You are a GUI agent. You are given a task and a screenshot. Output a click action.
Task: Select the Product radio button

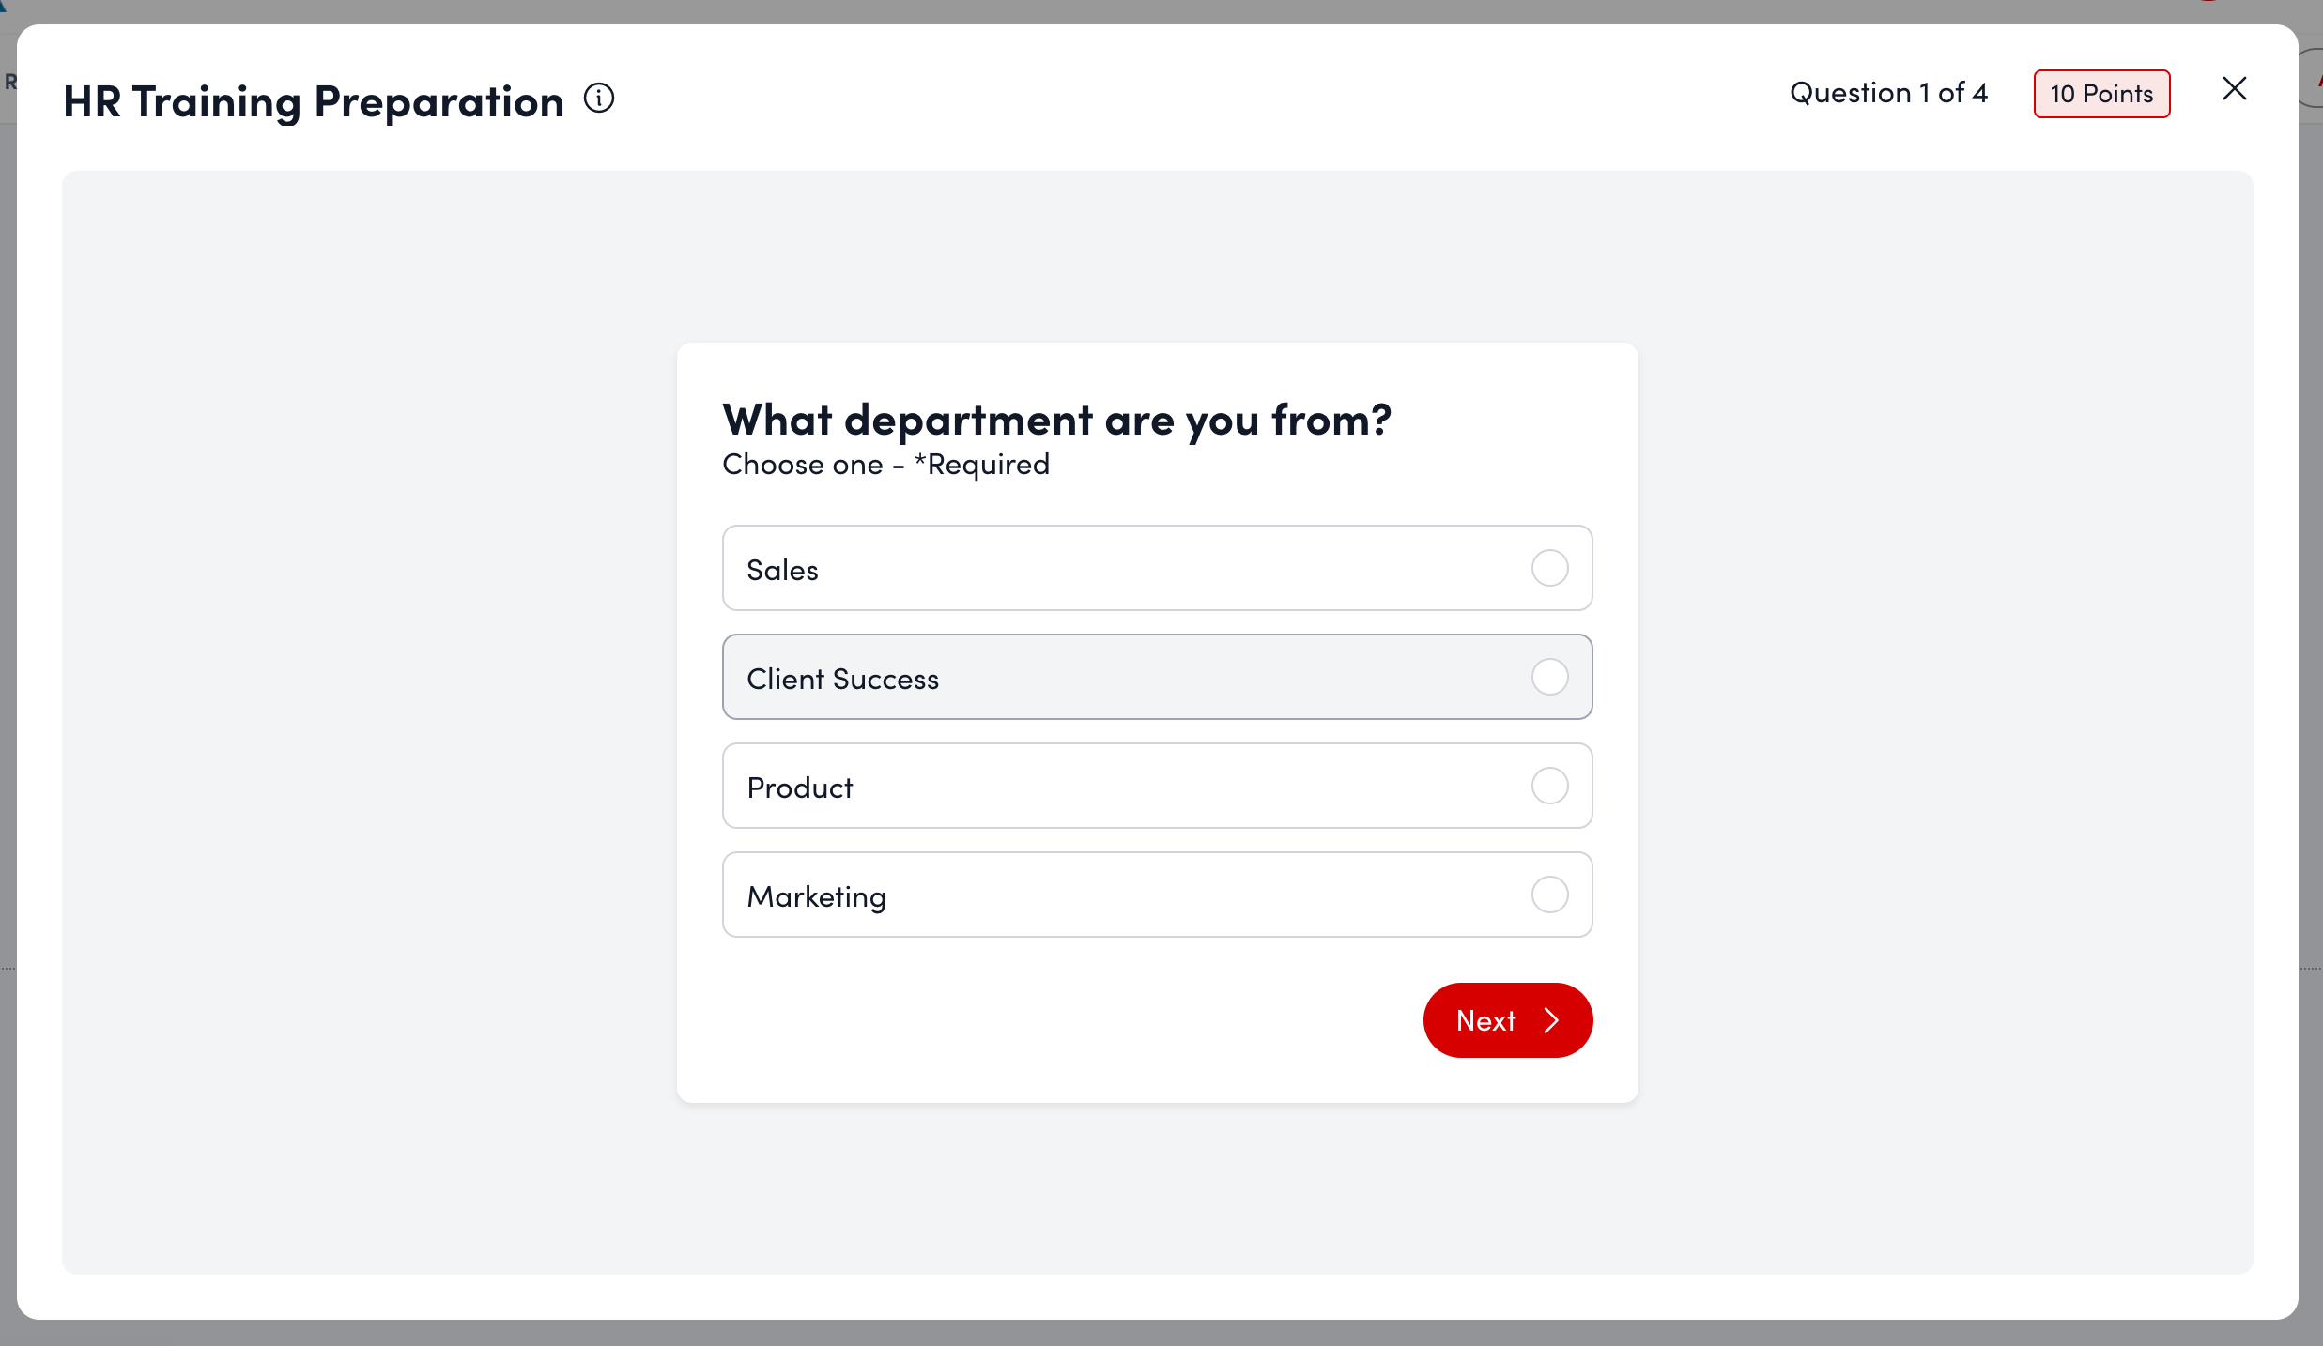(x=1548, y=786)
